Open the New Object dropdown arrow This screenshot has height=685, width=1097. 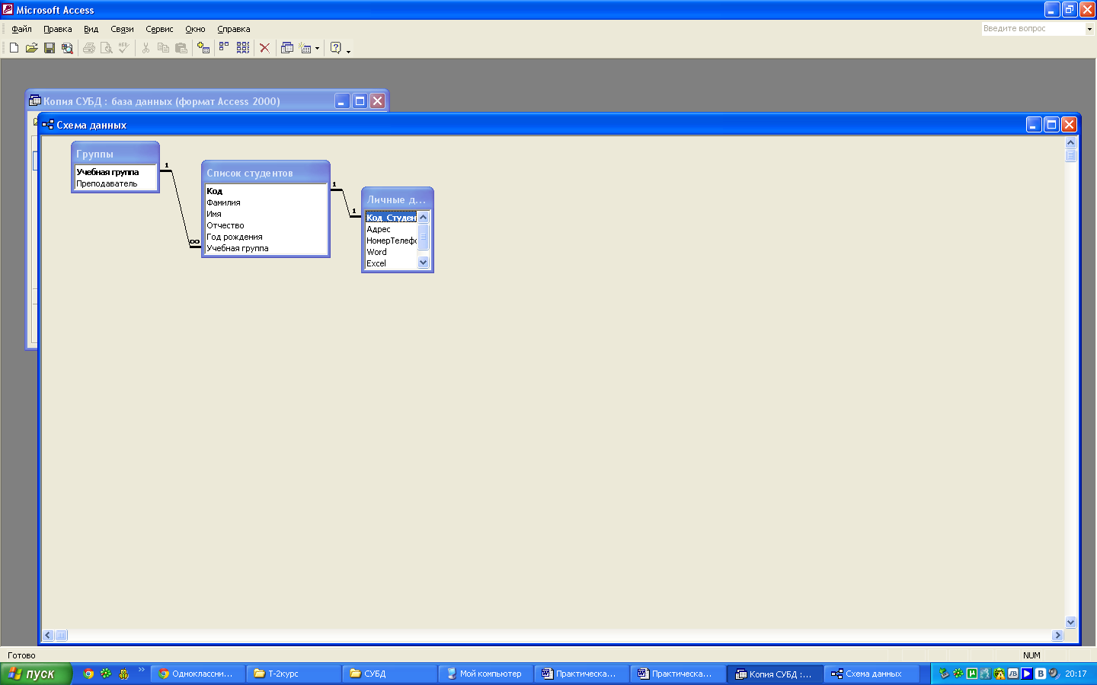point(317,49)
